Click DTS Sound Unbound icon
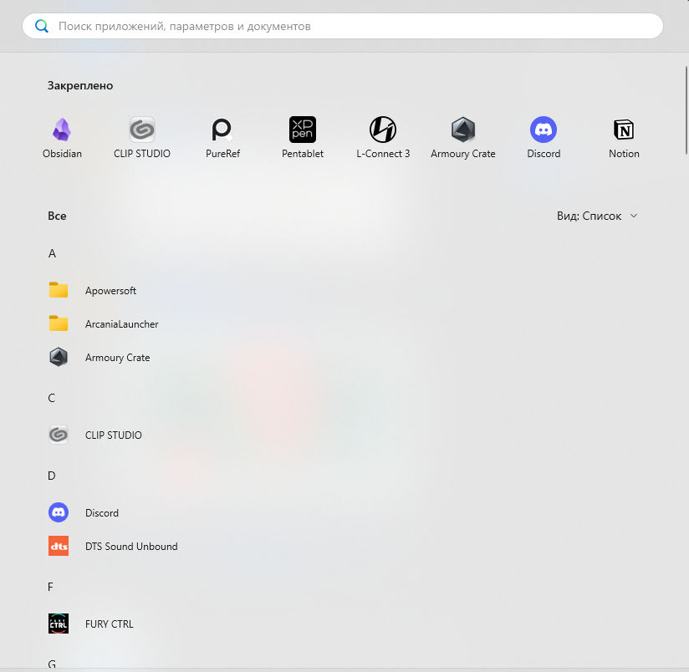689x672 pixels. point(59,546)
